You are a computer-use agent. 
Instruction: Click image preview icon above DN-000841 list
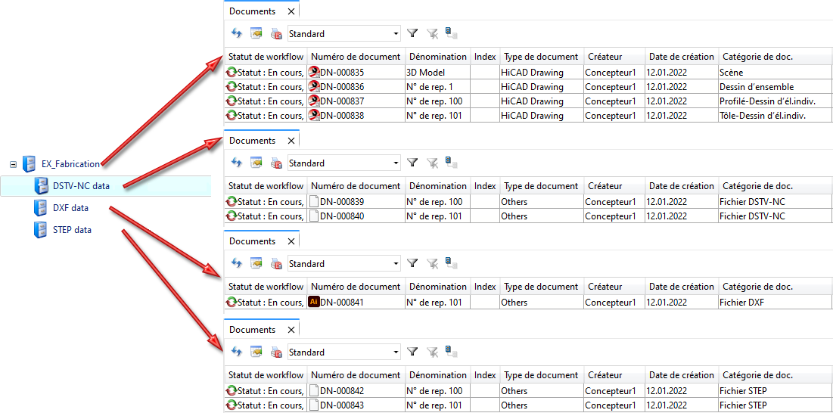click(x=256, y=263)
